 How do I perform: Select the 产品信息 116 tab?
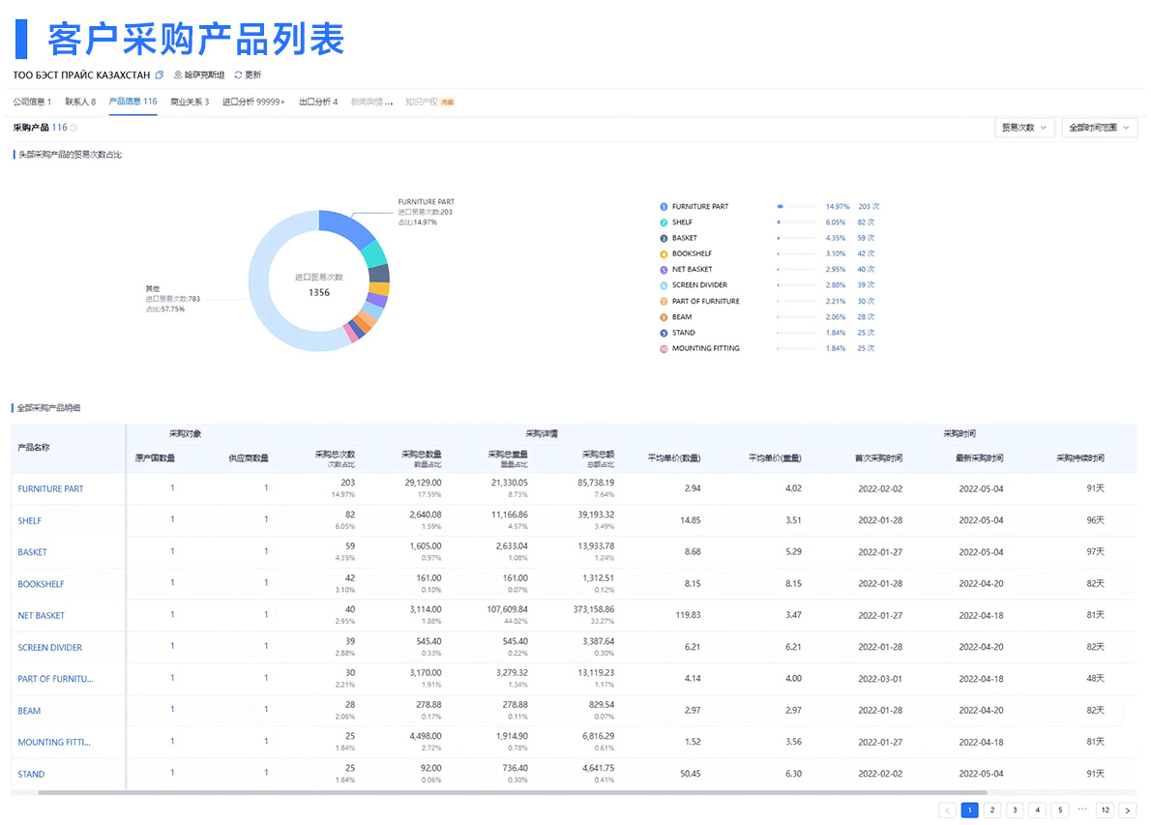[x=133, y=102]
